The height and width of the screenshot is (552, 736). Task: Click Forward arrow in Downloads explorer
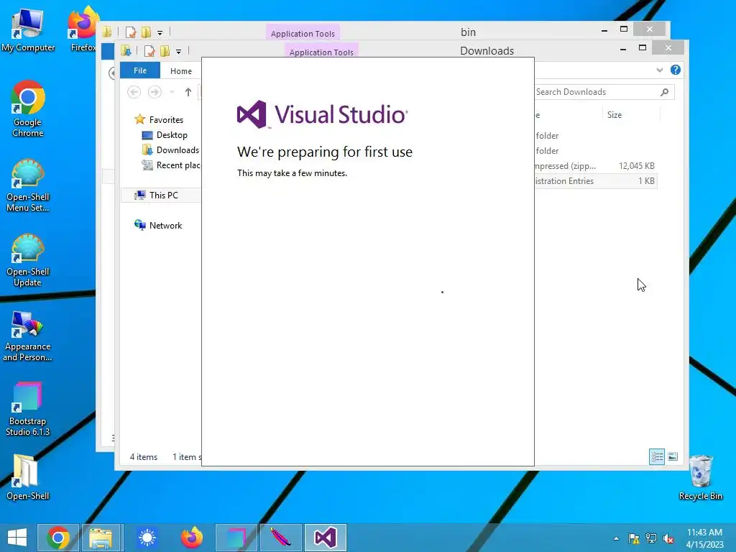pyautogui.click(x=155, y=92)
